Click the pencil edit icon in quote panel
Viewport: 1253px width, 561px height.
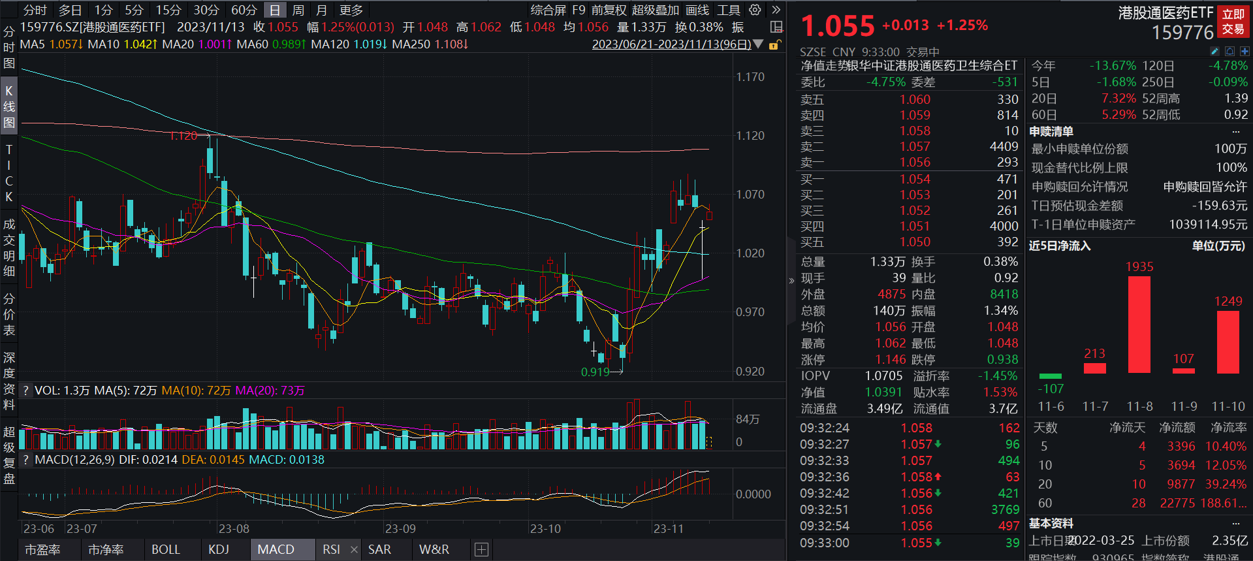[1214, 51]
